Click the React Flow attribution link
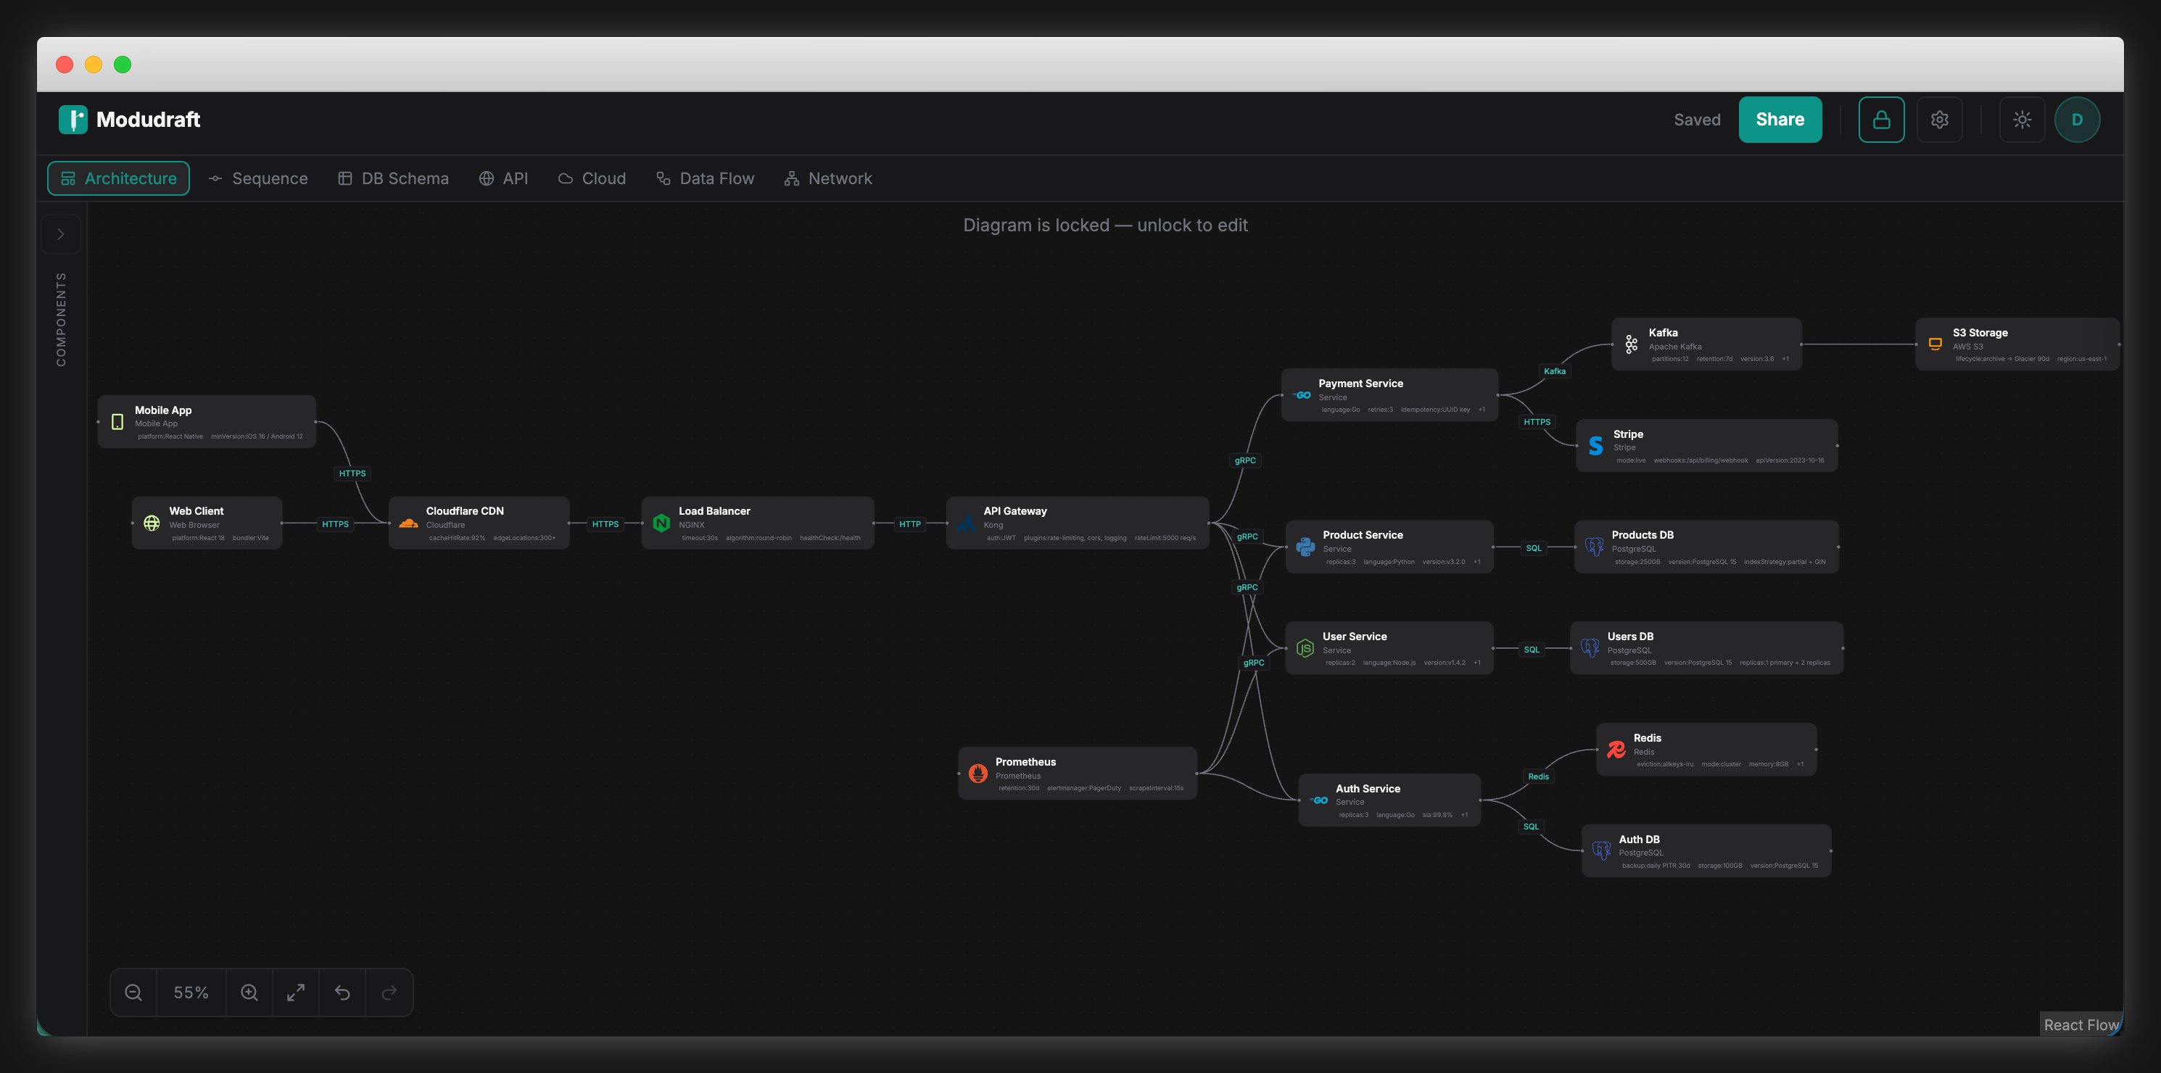The height and width of the screenshot is (1073, 2161). coord(2081,1024)
